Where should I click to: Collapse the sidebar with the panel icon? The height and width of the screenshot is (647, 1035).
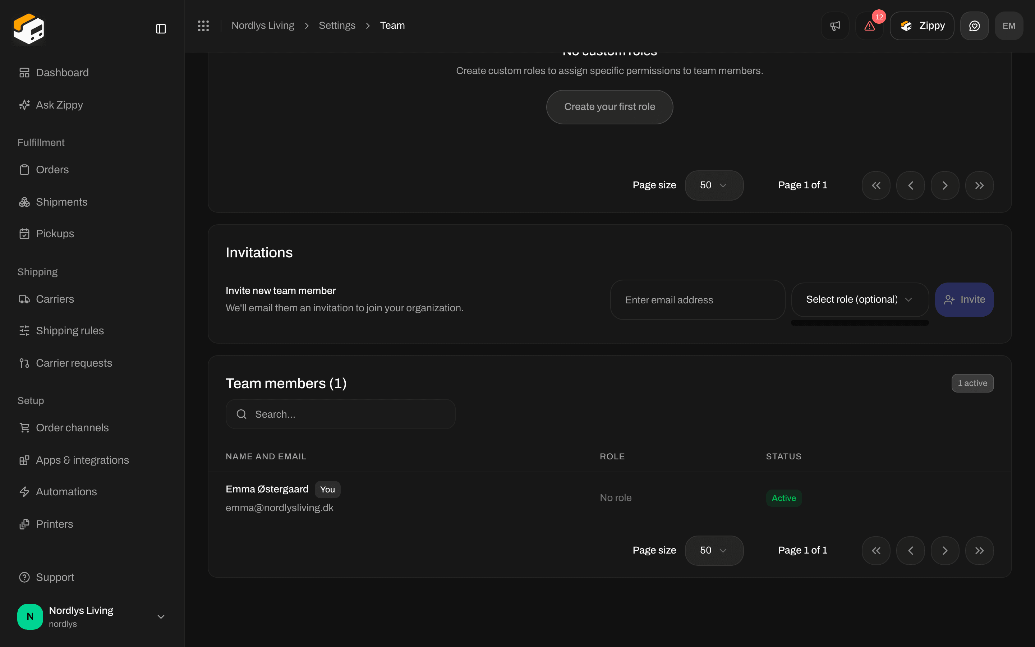pyautogui.click(x=161, y=29)
